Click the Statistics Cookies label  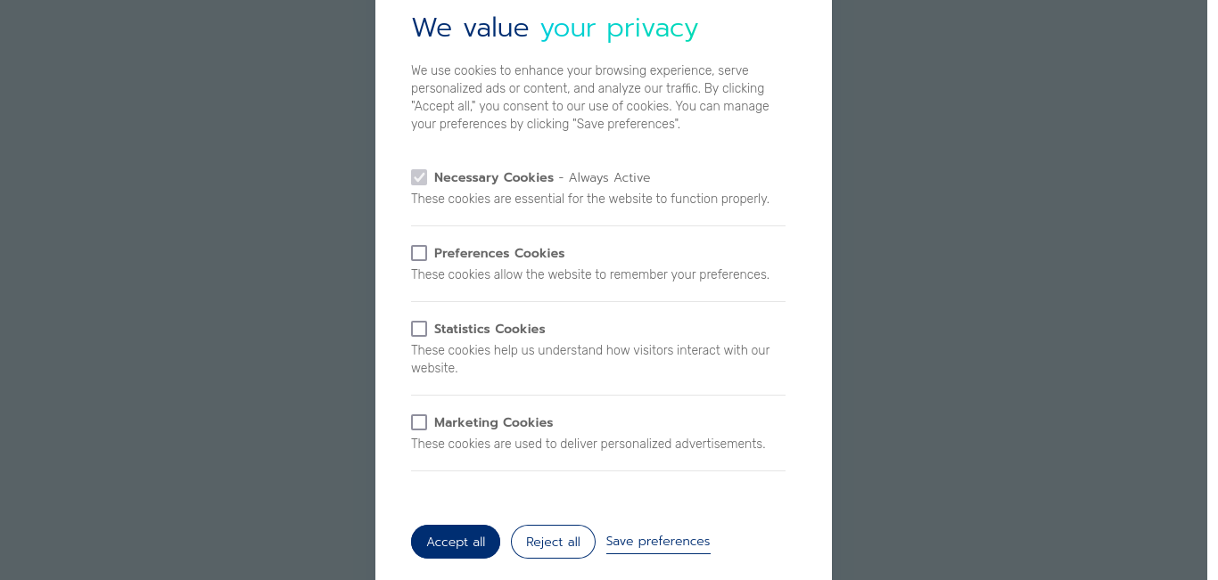coord(490,329)
